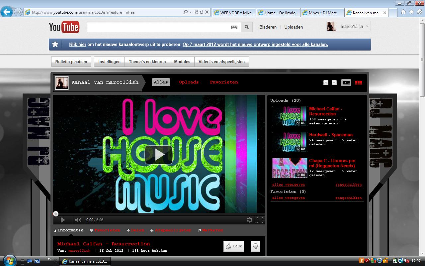Viewport: 425px width, 266px height.
Task: Click the play button in player control bar
Action: click(62, 220)
